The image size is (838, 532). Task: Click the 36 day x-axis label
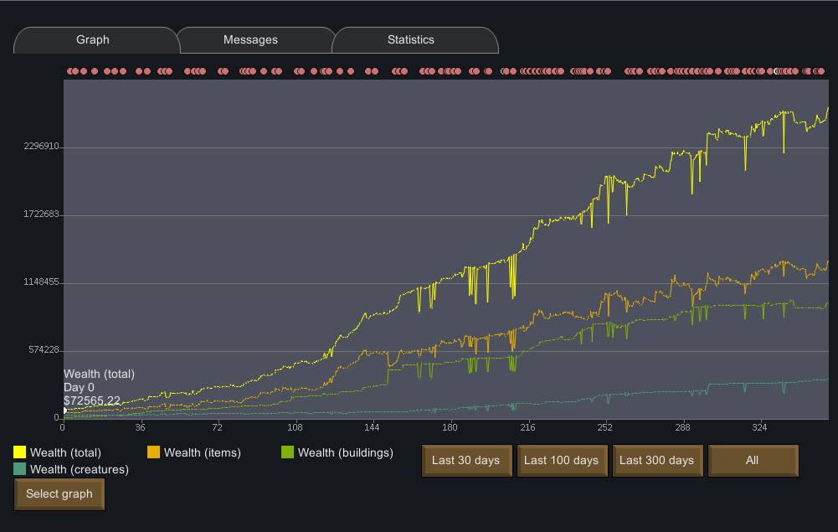[x=140, y=427]
